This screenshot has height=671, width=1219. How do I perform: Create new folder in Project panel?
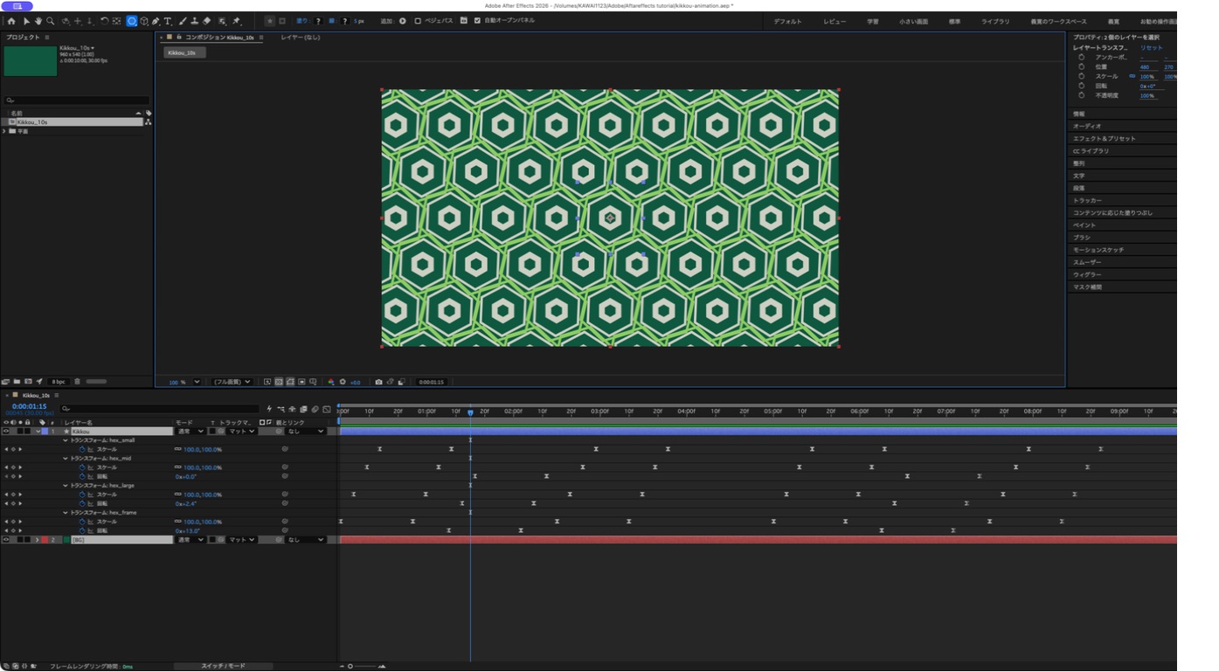(17, 382)
